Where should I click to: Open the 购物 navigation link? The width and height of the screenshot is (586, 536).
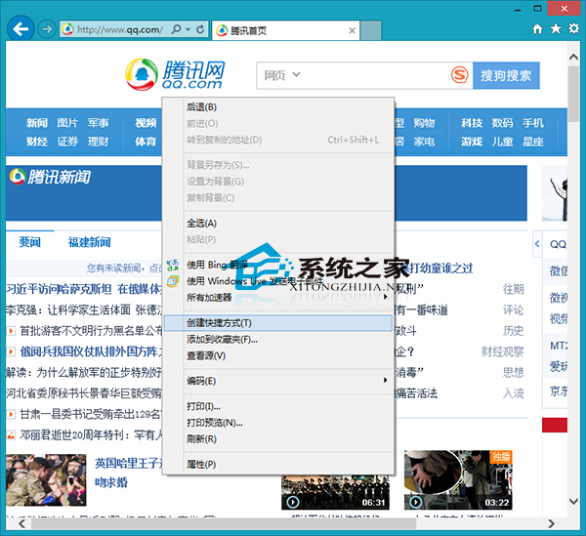tap(424, 123)
